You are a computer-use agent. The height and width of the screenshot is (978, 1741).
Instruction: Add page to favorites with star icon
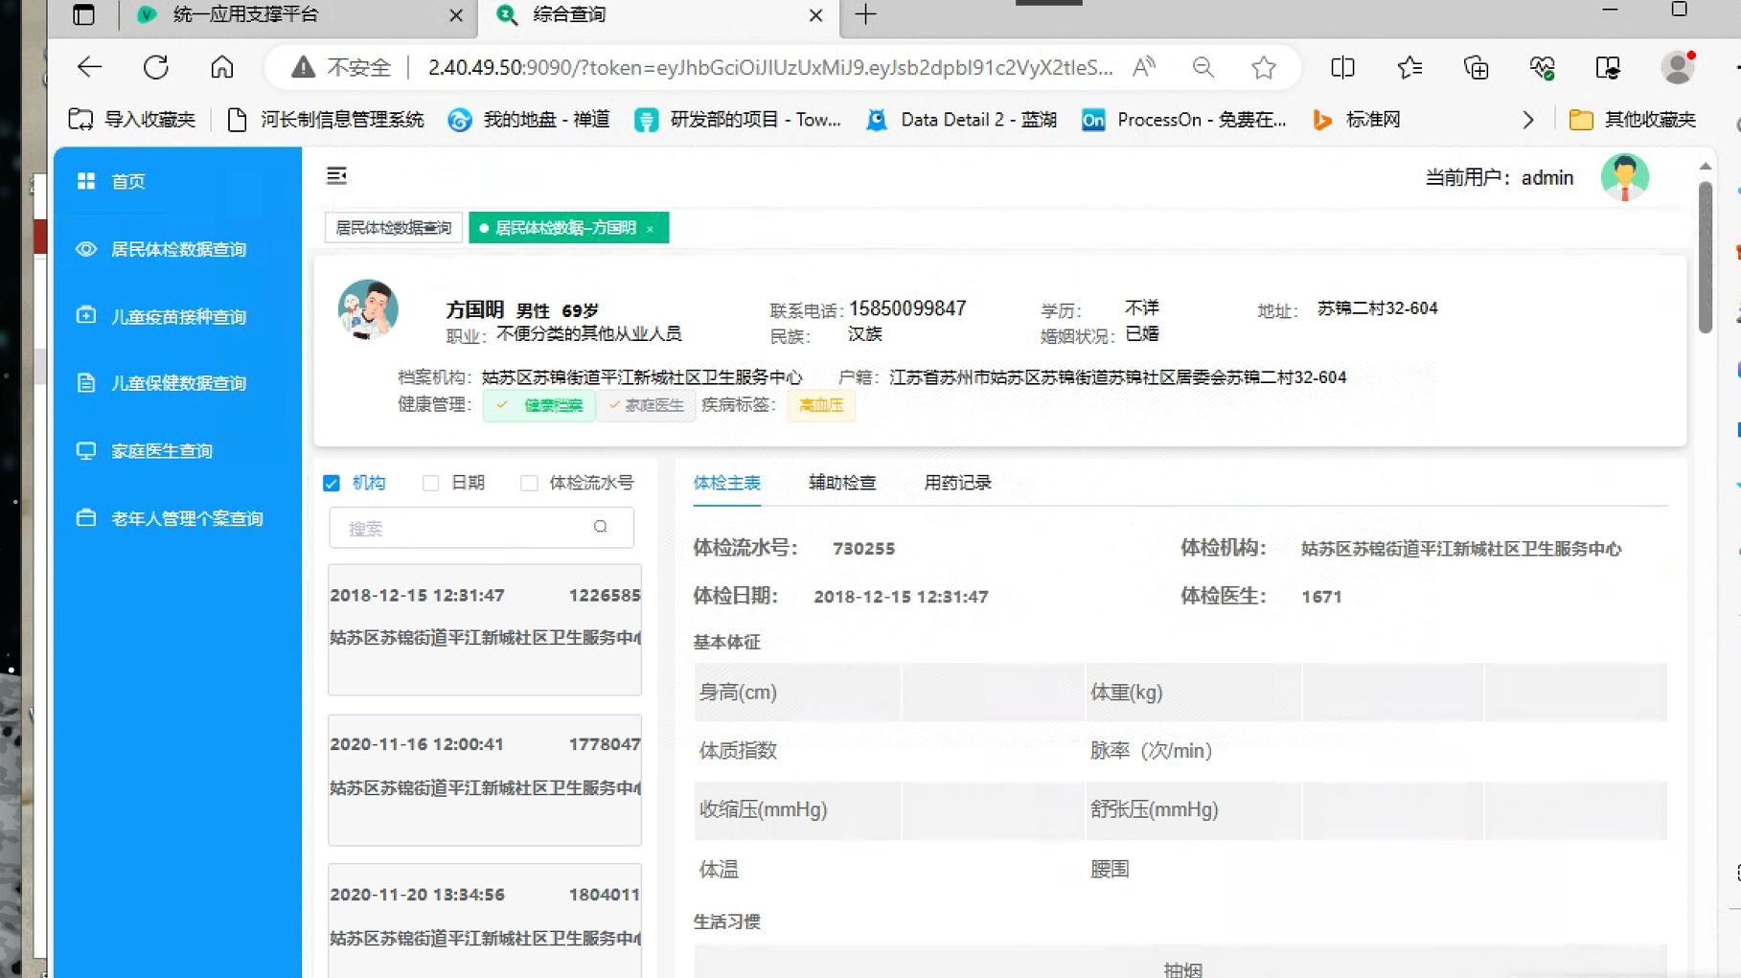(1264, 67)
